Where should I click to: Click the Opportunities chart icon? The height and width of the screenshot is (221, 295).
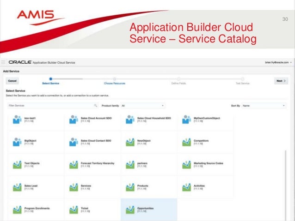point(130,210)
